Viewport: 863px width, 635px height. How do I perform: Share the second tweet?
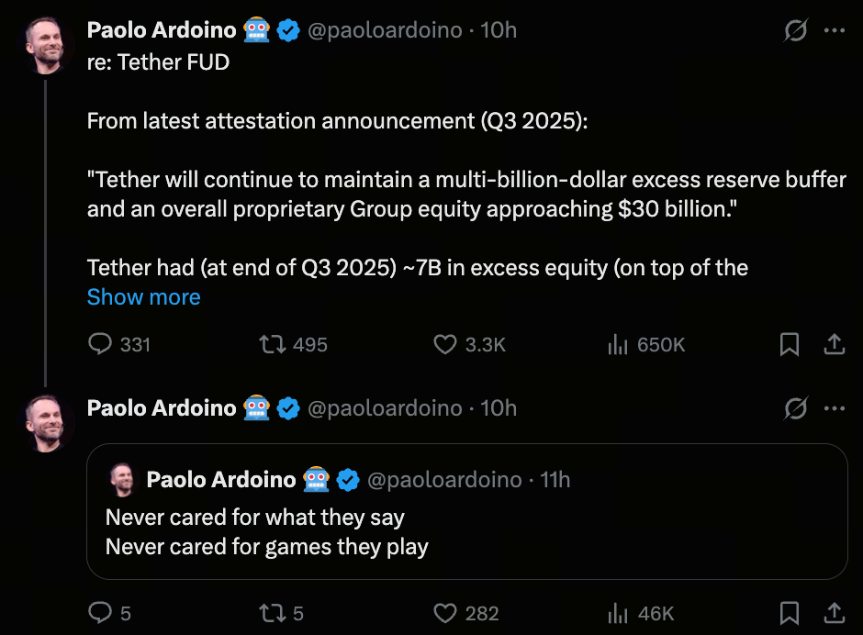(x=834, y=613)
